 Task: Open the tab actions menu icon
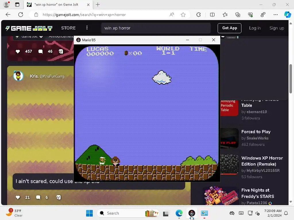point(17,5)
